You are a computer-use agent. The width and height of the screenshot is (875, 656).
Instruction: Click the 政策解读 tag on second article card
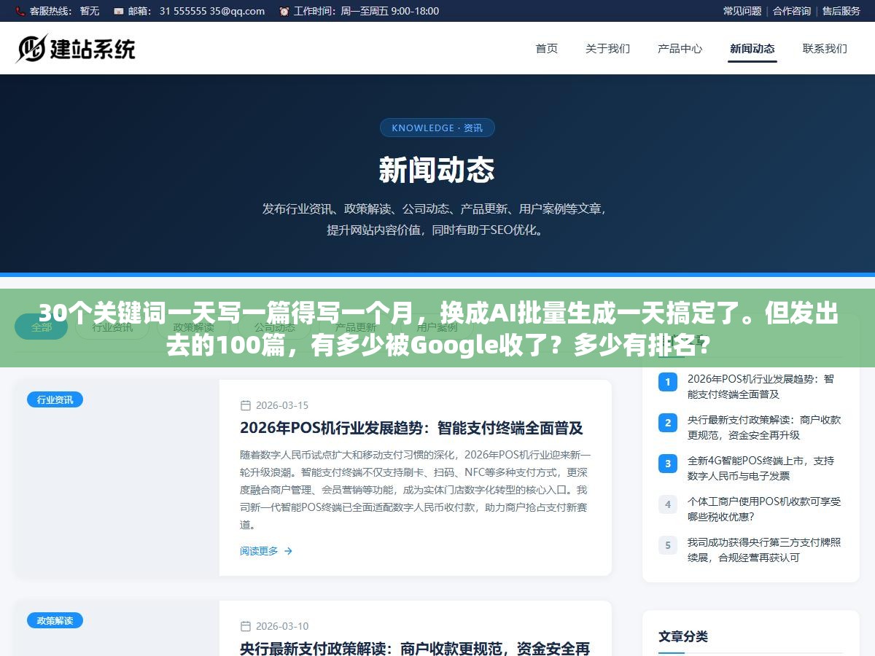(55, 620)
